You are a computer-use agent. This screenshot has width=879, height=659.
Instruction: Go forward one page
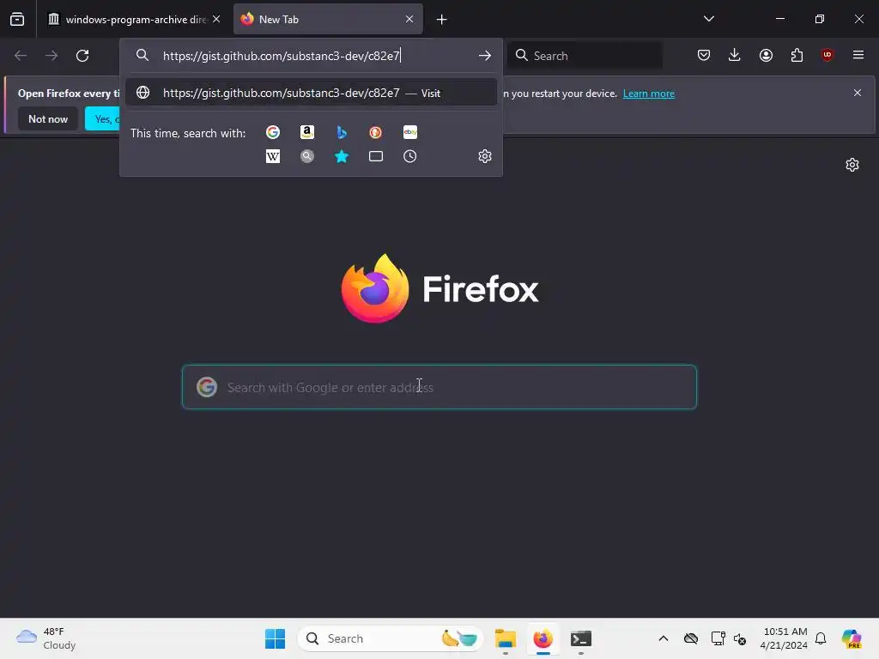(x=52, y=56)
